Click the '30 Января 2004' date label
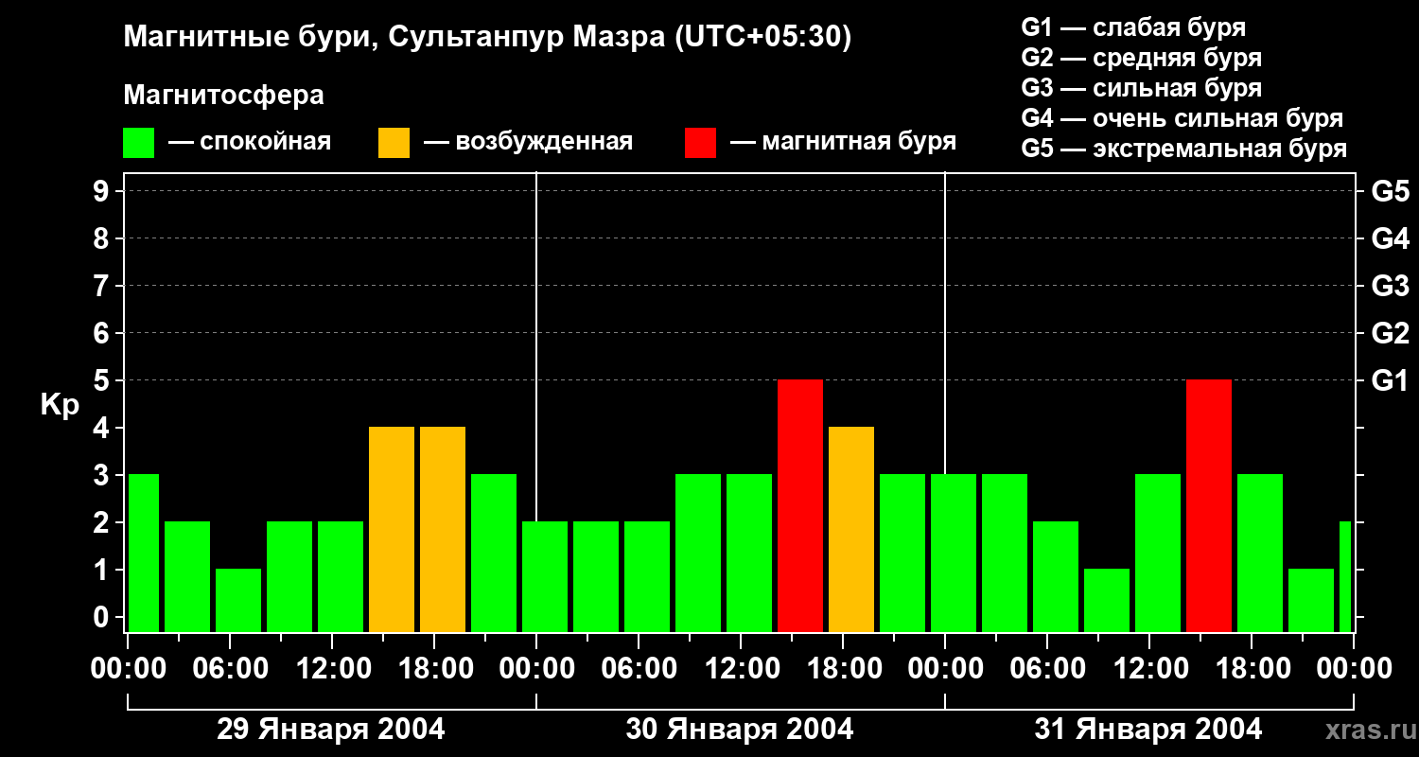This screenshot has height=757, width=1419. [740, 730]
